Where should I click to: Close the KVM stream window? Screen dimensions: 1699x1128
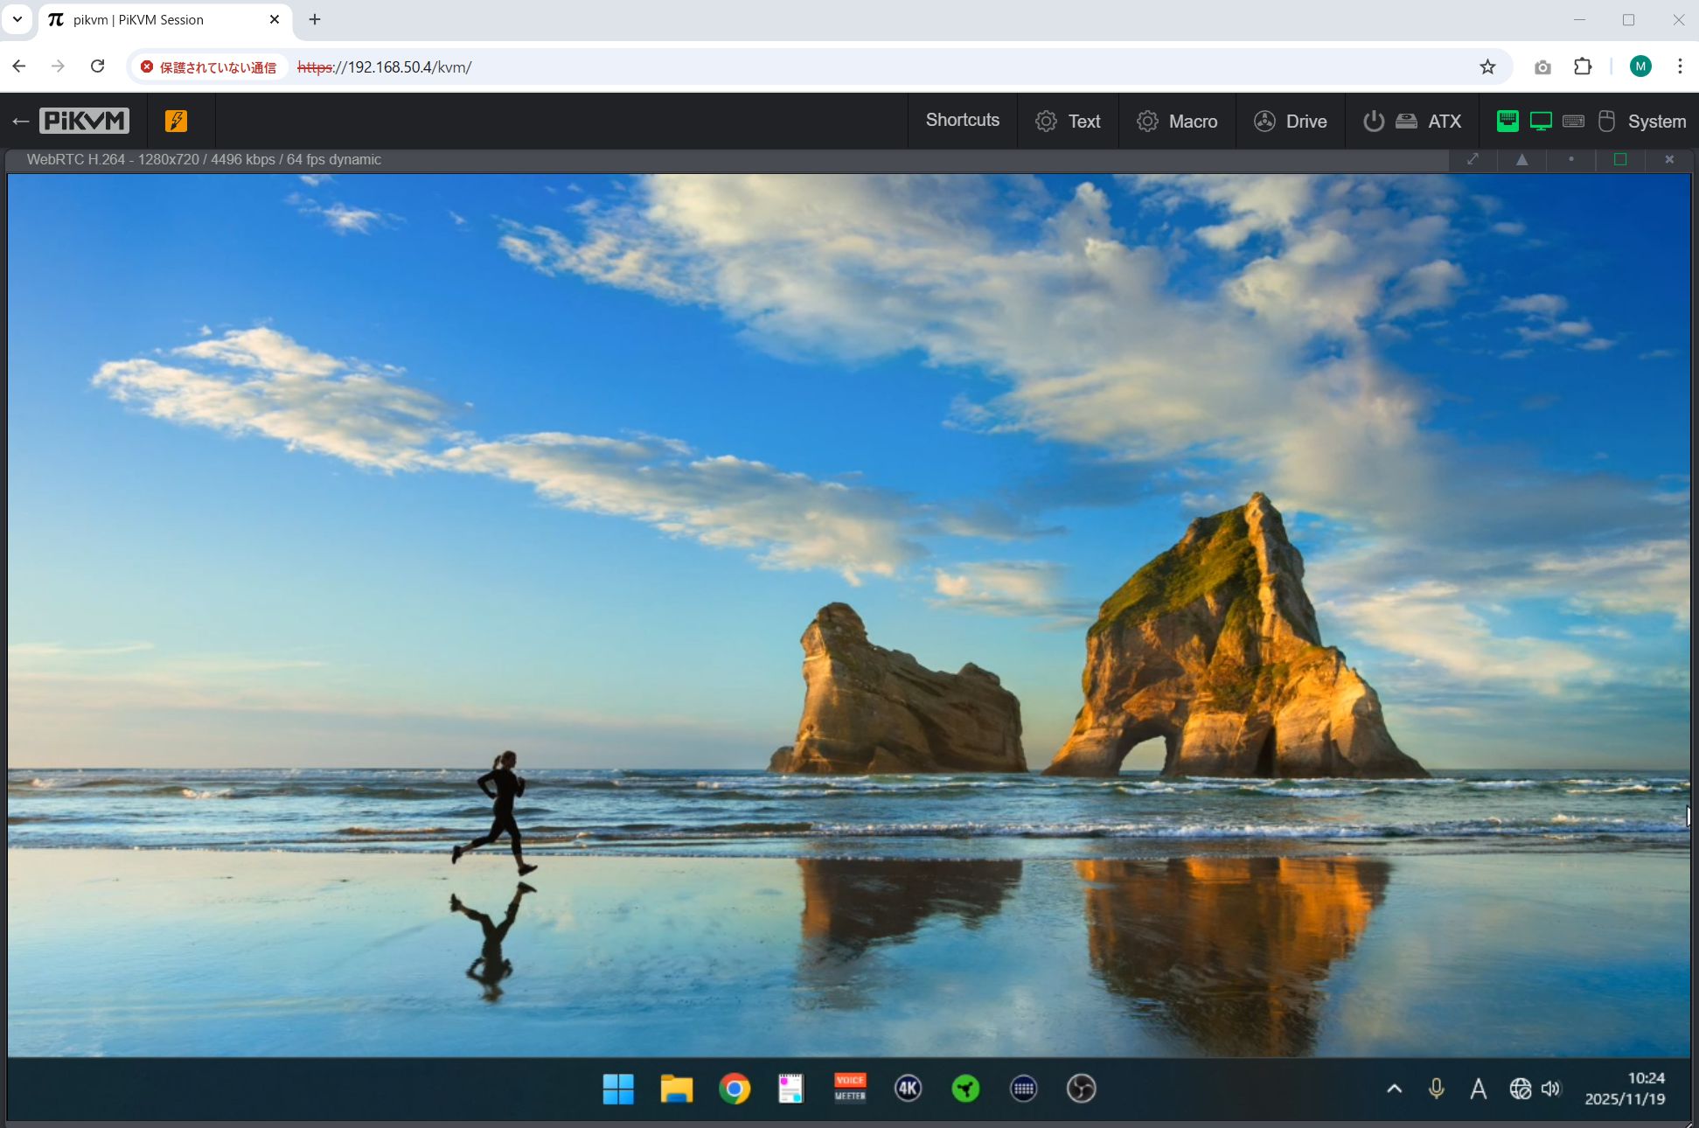point(1668,159)
